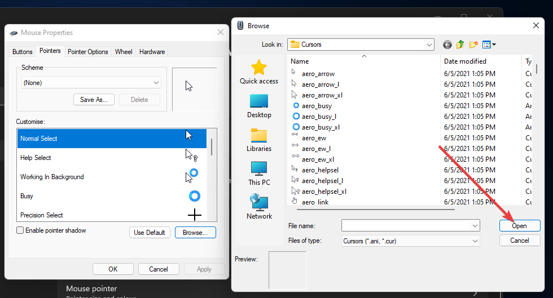Select the aero_helpsel_l cursor file
The image size is (553, 298).
click(322, 181)
